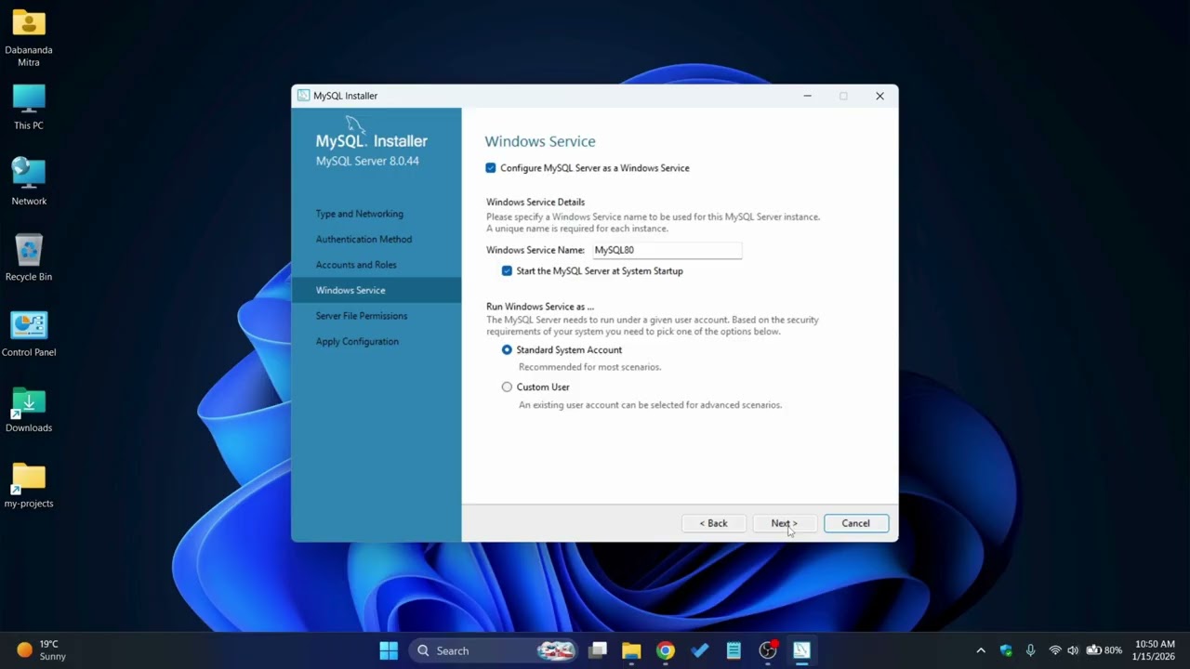Open the Windows Start menu
This screenshot has width=1190, height=669.
389,650
